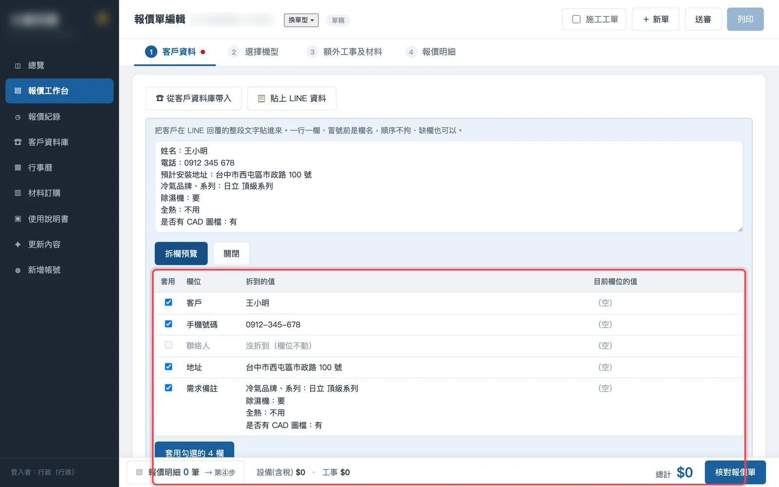Viewport: 779px width, 487px height.
Task: Switch to step 2 選擇機型 tab
Action: [x=254, y=52]
